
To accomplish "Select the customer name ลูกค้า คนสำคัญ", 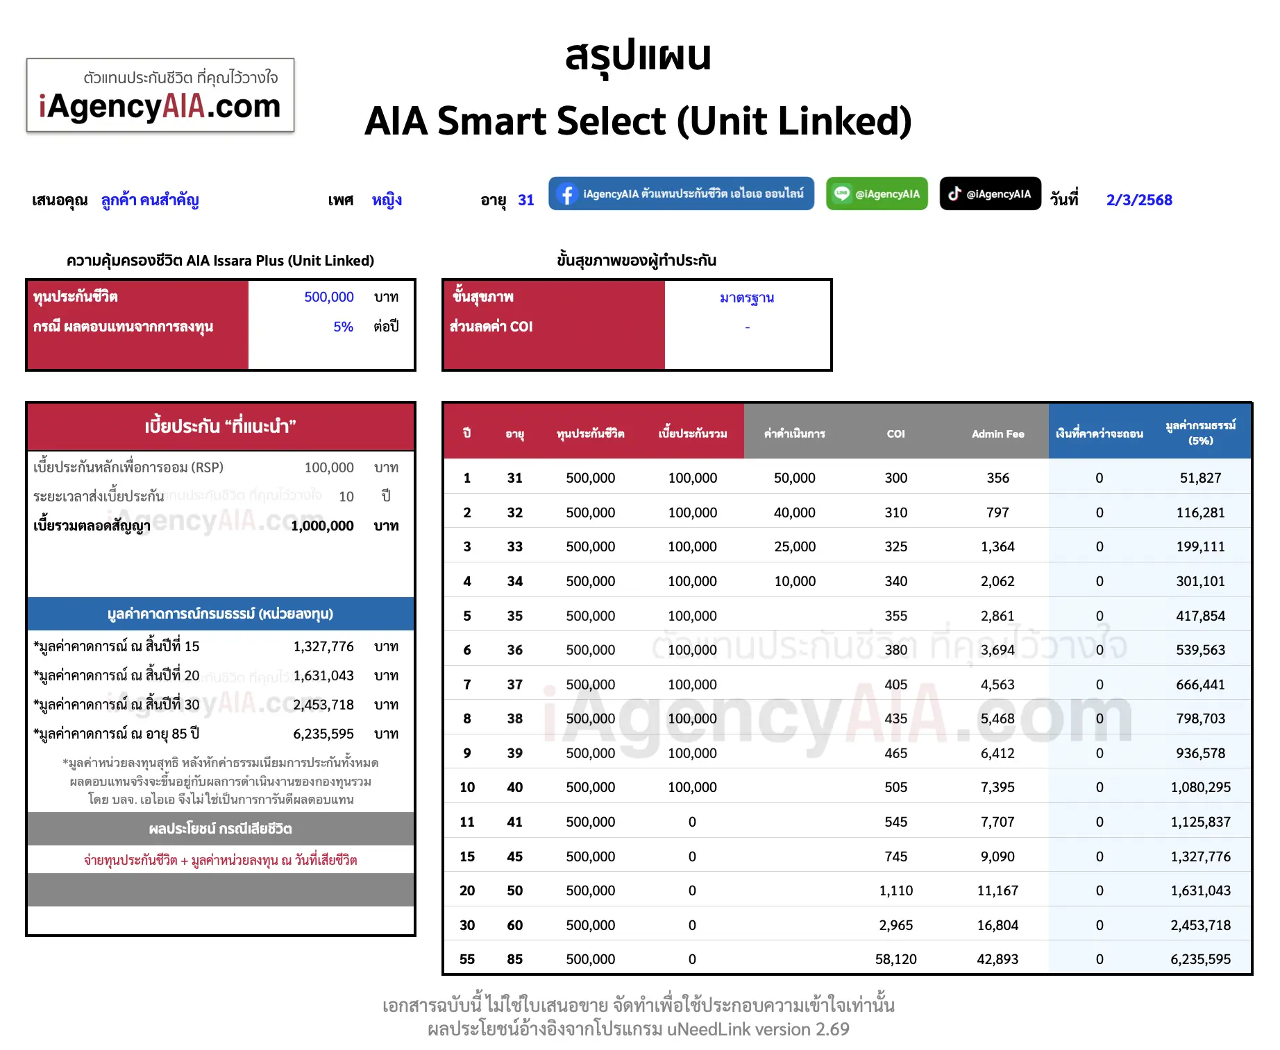I will coord(150,200).
